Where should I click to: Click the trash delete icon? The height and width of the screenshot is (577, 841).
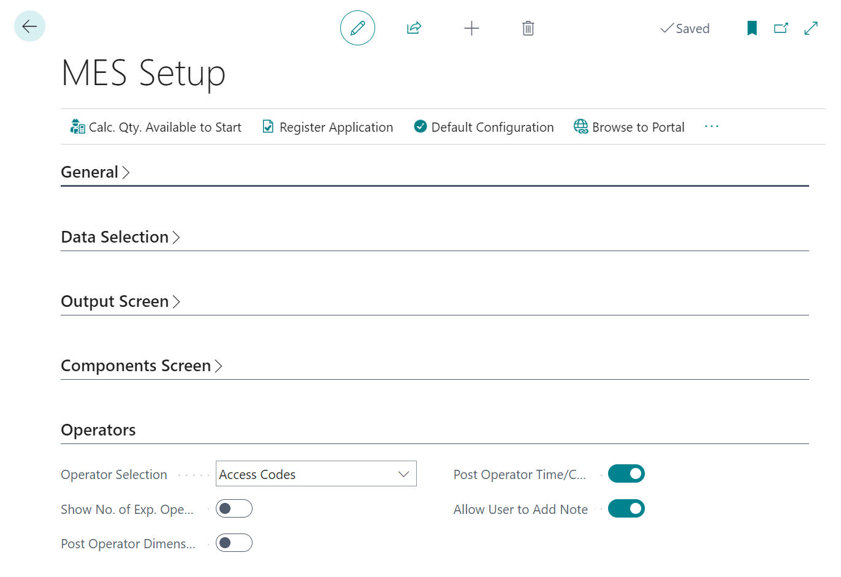[x=528, y=28]
